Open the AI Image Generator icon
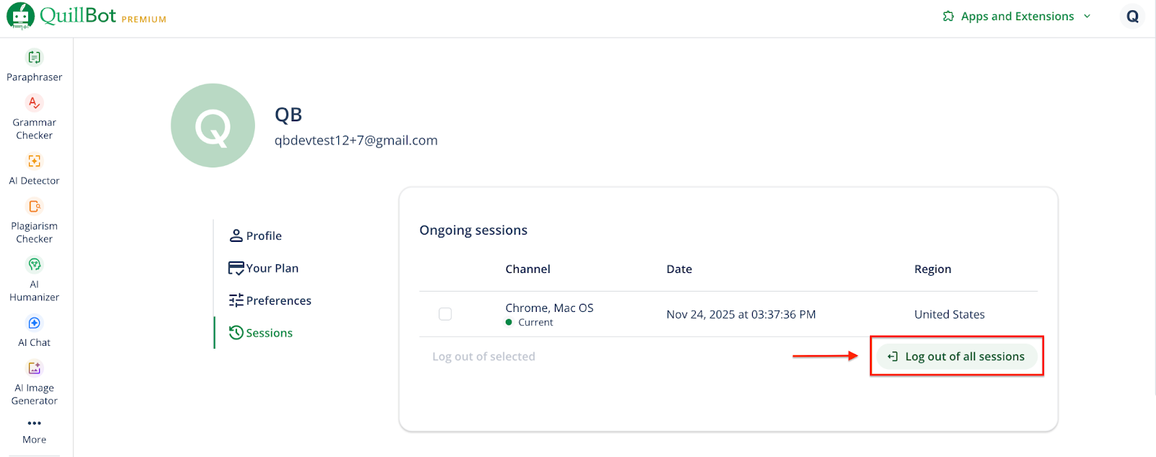The width and height of the screenshot is (1156, 457). [x=34, y=369]
